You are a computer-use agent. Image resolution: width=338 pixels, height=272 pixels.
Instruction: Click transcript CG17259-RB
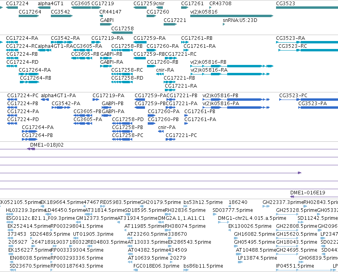(149, 54)
